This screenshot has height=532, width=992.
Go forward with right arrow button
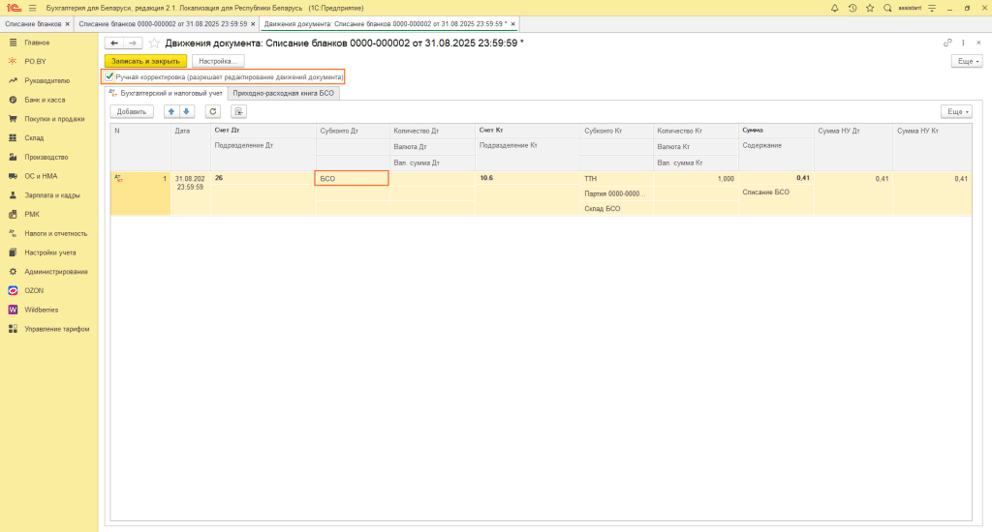click(133, 43)
